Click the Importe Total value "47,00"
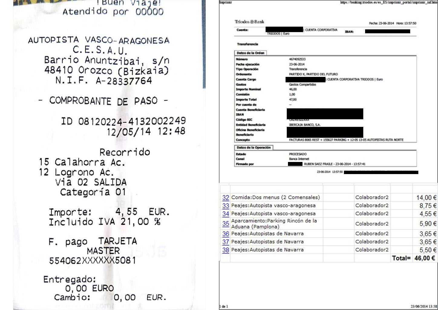Image resolution: width=438 pixels, height=310 pixels. click(293, 100)
